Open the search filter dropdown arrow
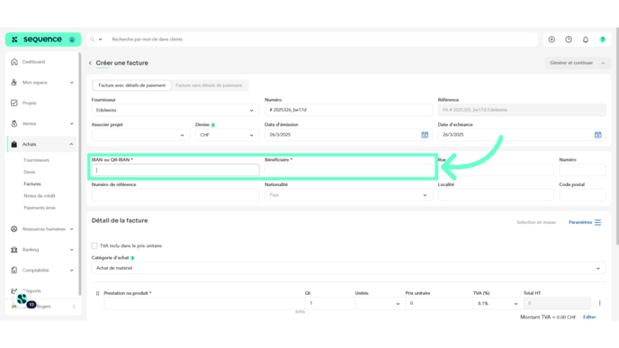The height and width of the screenshot is (348, 619). [100, 40]
